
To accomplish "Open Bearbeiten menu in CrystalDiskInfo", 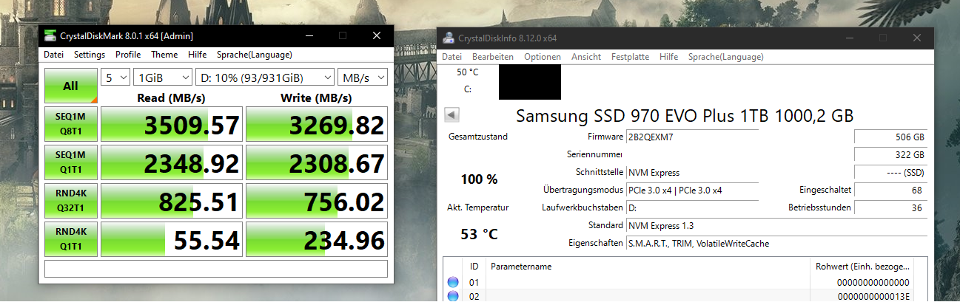I will (493, 57).
